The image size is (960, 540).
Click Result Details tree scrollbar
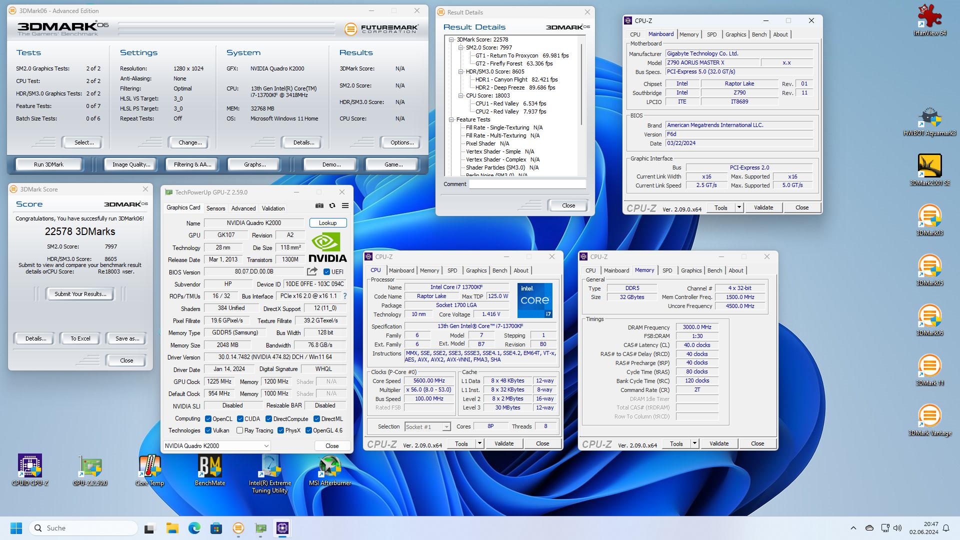pyautogui.click(x=581, y=85)
